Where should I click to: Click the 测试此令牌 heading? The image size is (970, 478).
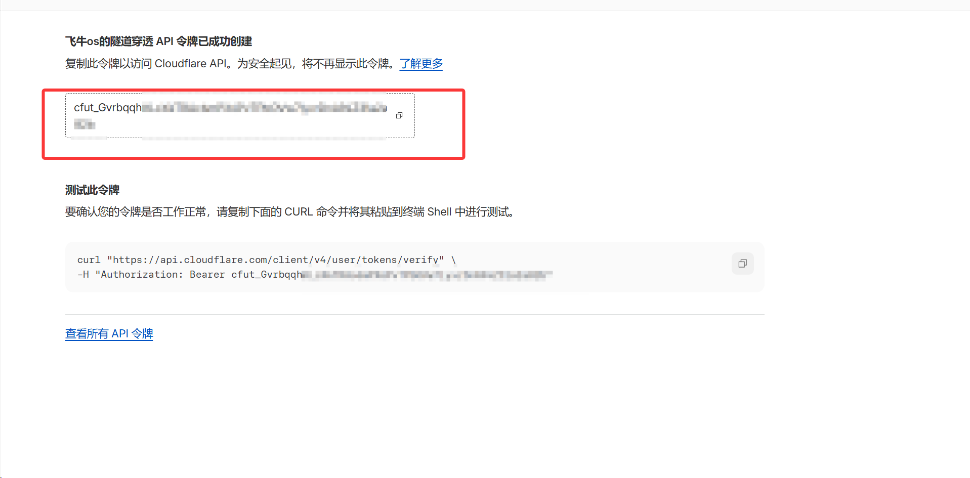[x=92, y=190]
